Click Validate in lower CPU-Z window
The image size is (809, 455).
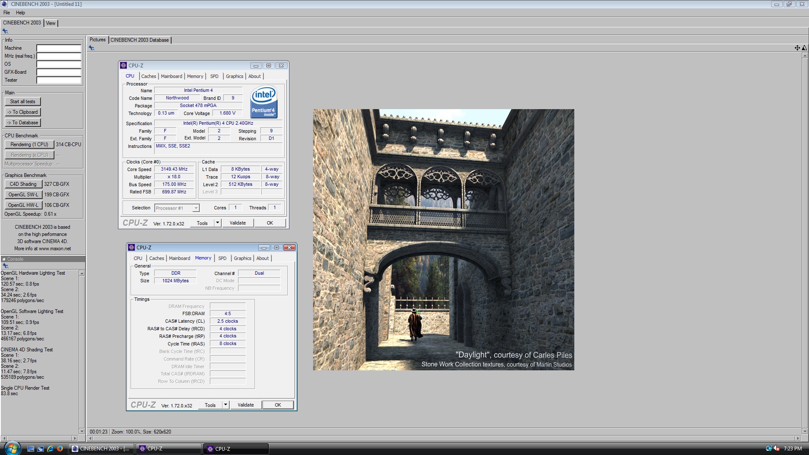[x=246, y=405]
